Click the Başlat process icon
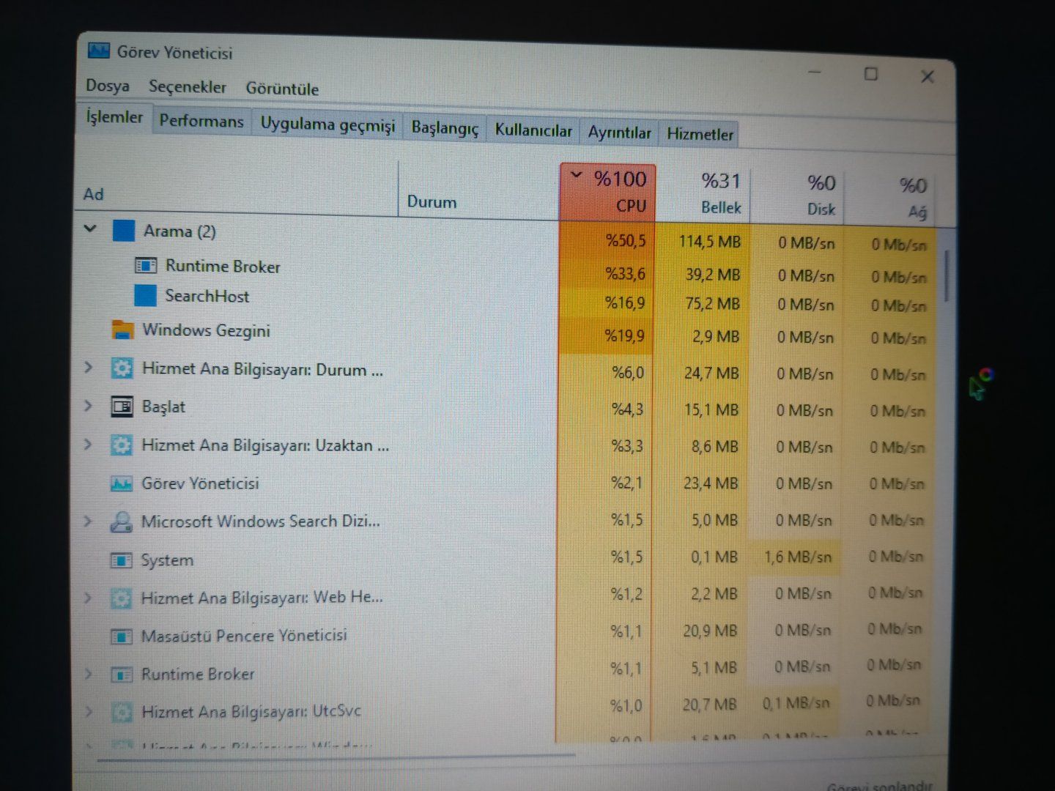 coord(122,406)
